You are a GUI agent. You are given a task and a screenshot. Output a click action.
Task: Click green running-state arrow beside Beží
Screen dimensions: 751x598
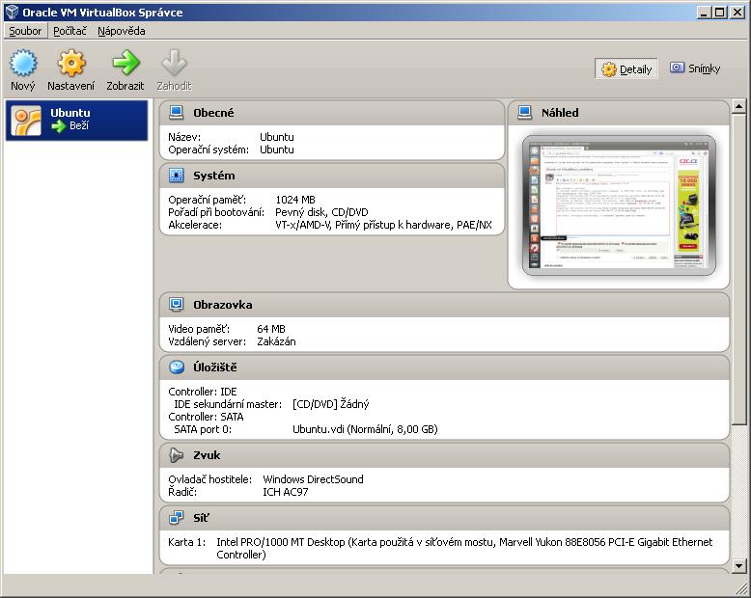59,125
